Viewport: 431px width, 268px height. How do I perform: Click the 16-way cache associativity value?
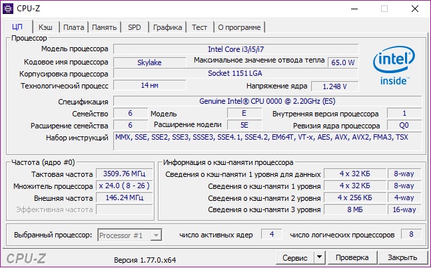pos(404,209)
